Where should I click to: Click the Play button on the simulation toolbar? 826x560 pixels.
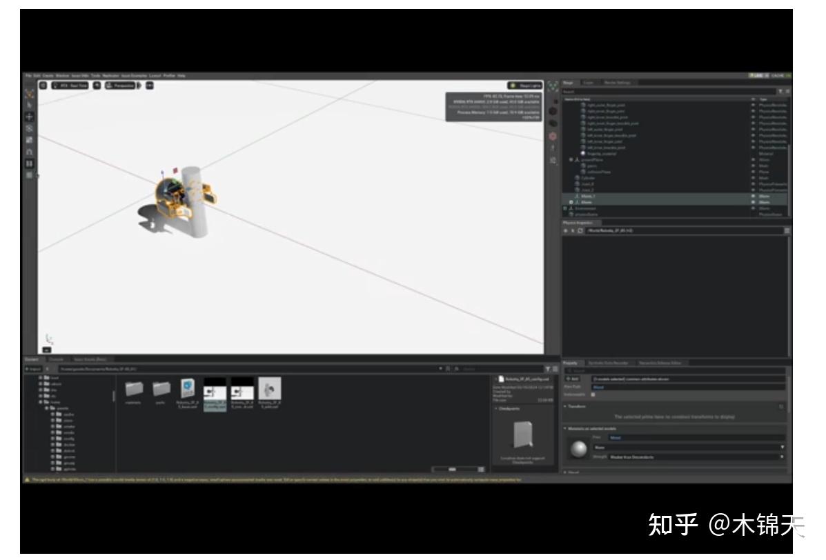29,163
